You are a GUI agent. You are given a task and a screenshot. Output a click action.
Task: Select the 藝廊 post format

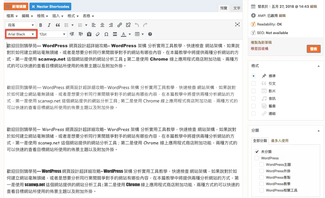tap(254, 106)
